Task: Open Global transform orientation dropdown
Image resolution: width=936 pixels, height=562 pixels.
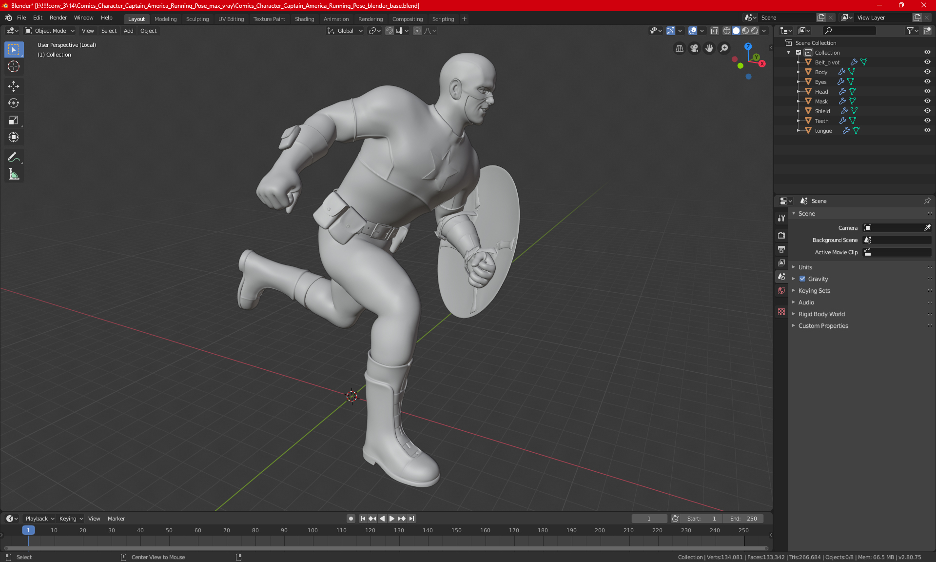Action: tap(345, 31)
